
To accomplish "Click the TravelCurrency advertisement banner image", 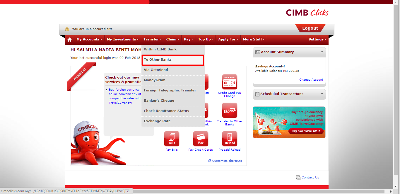I will tap(289, 122).
